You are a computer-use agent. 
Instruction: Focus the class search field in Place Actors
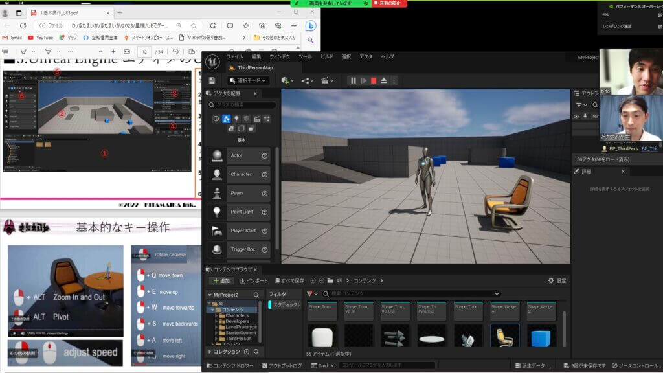click(242, 104)
